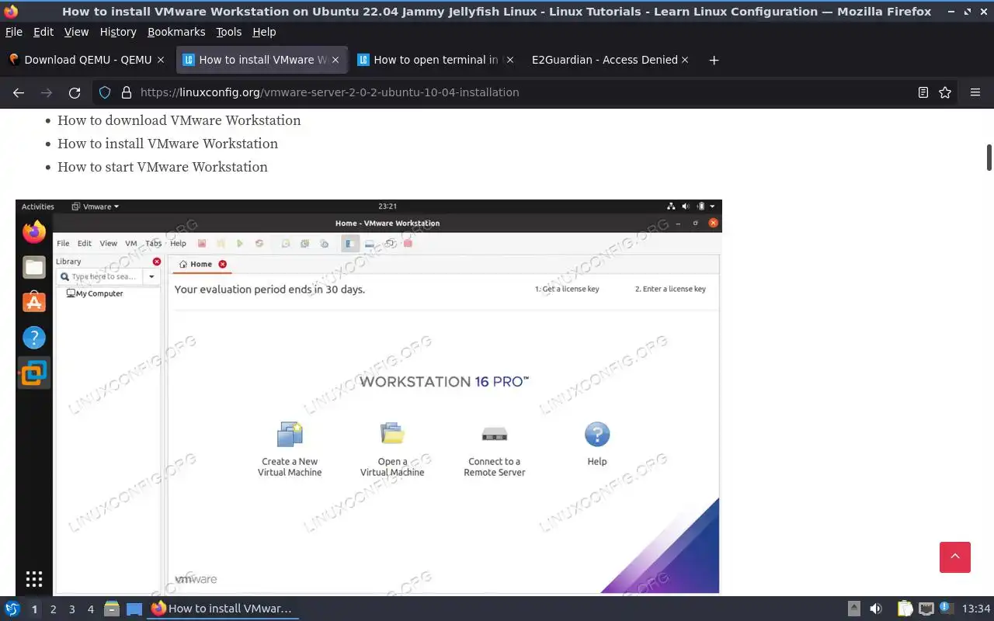Screen dimensions: 994x621
Task: Select Firefox window in taskbar
Action: (x=222, y=609)
